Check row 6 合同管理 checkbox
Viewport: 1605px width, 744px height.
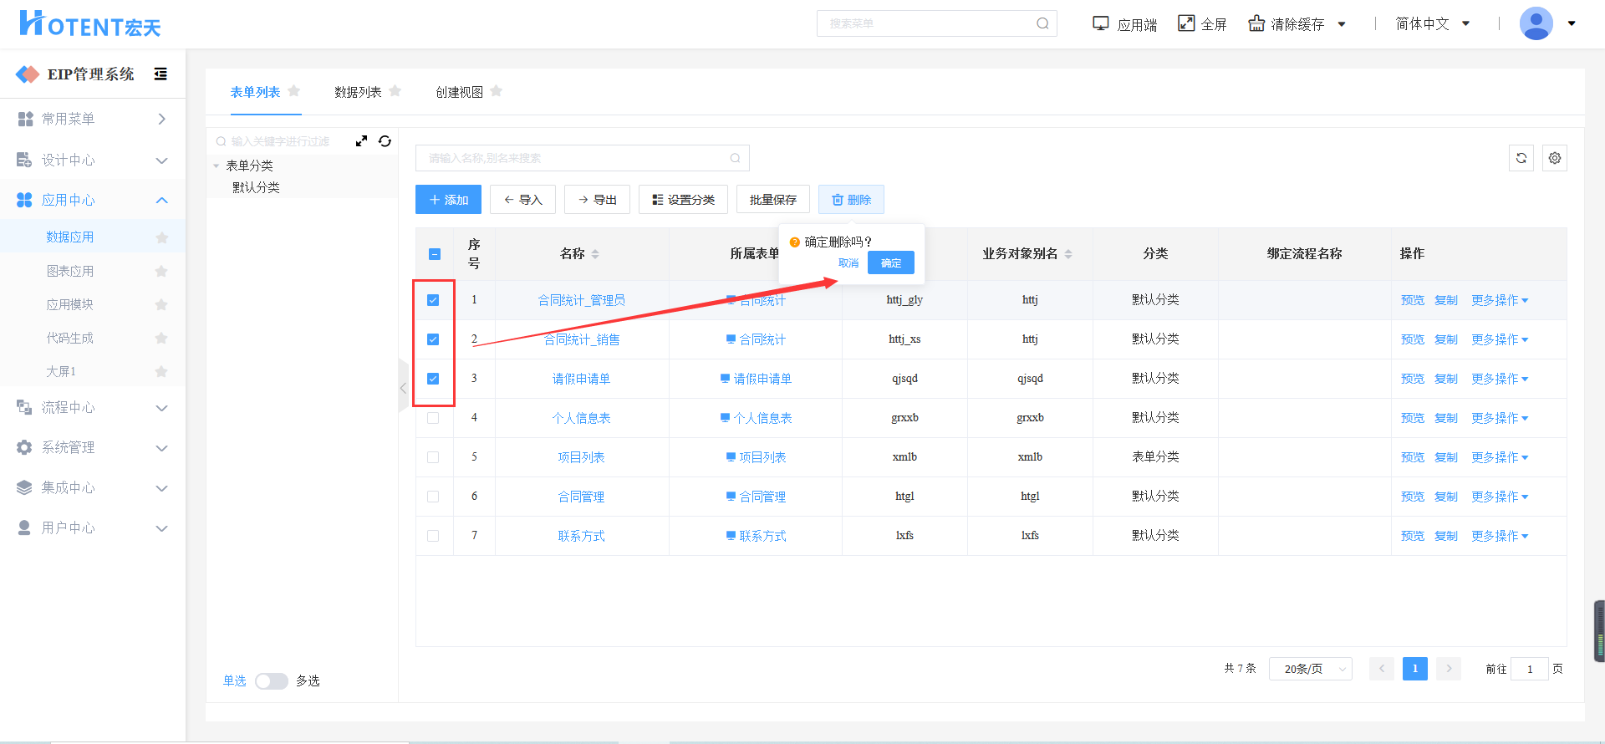[x=433, y=497]
